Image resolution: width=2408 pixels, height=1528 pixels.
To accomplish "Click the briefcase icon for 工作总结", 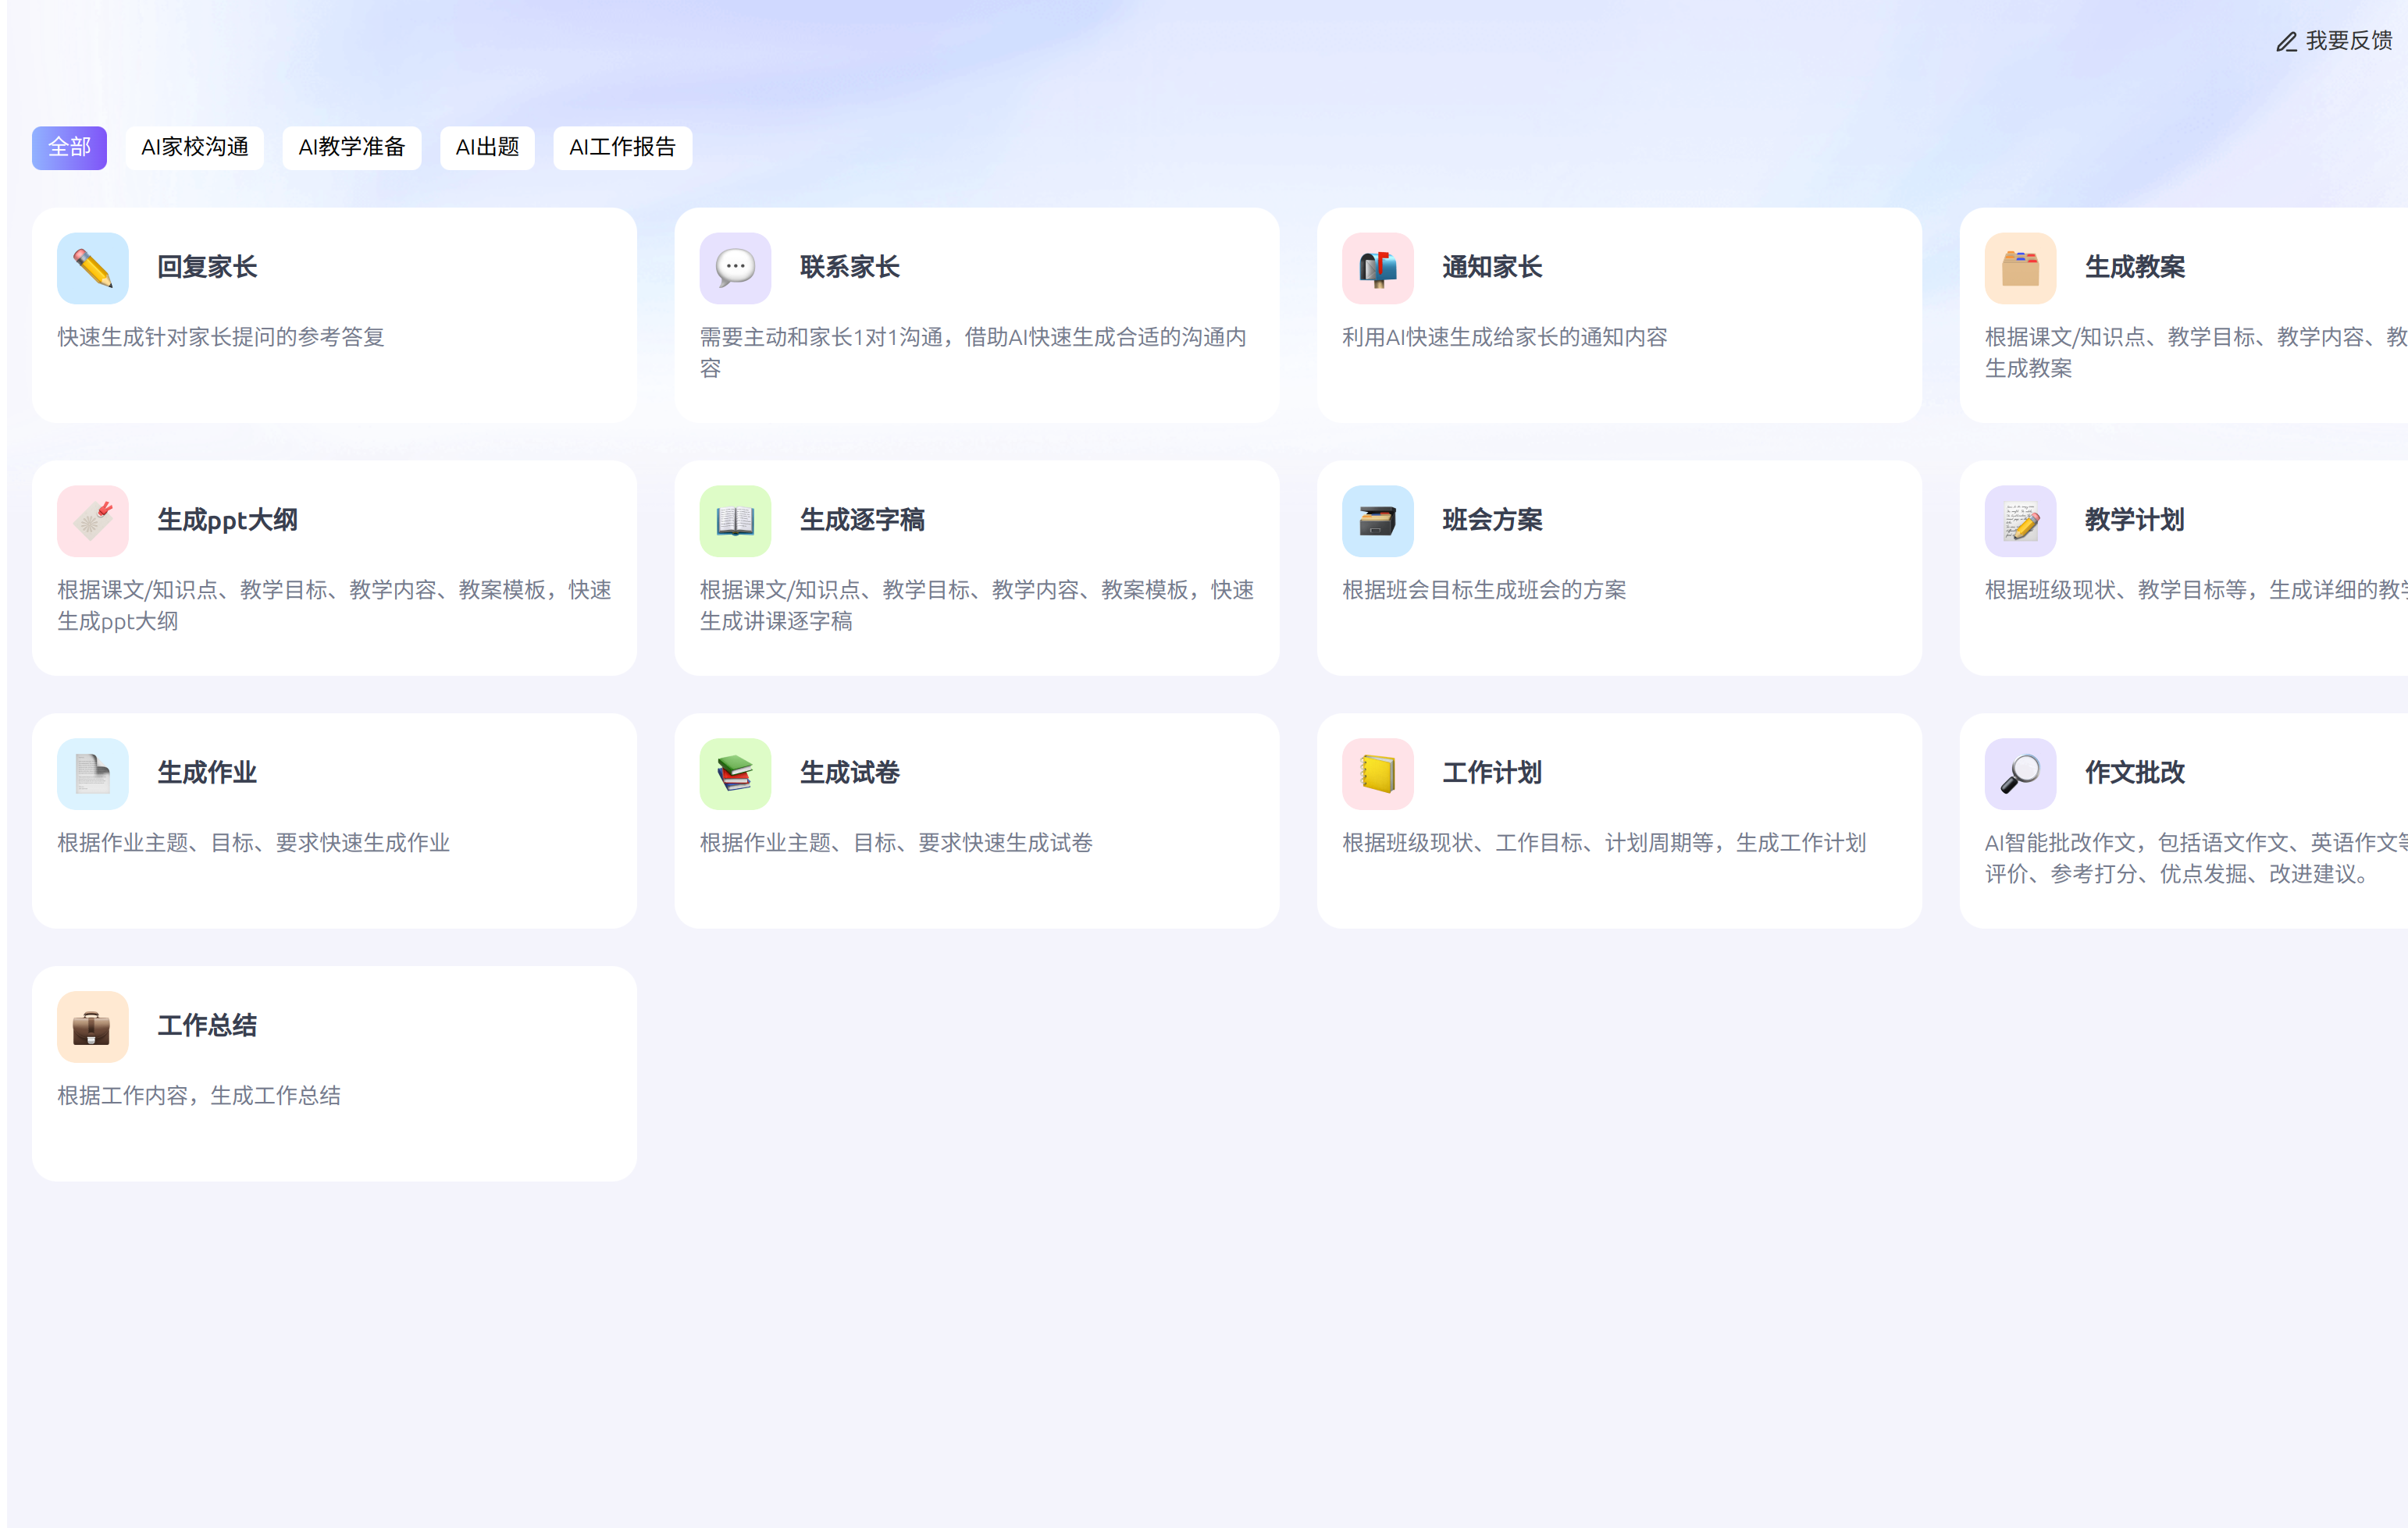I will [x=92, y=1026].
